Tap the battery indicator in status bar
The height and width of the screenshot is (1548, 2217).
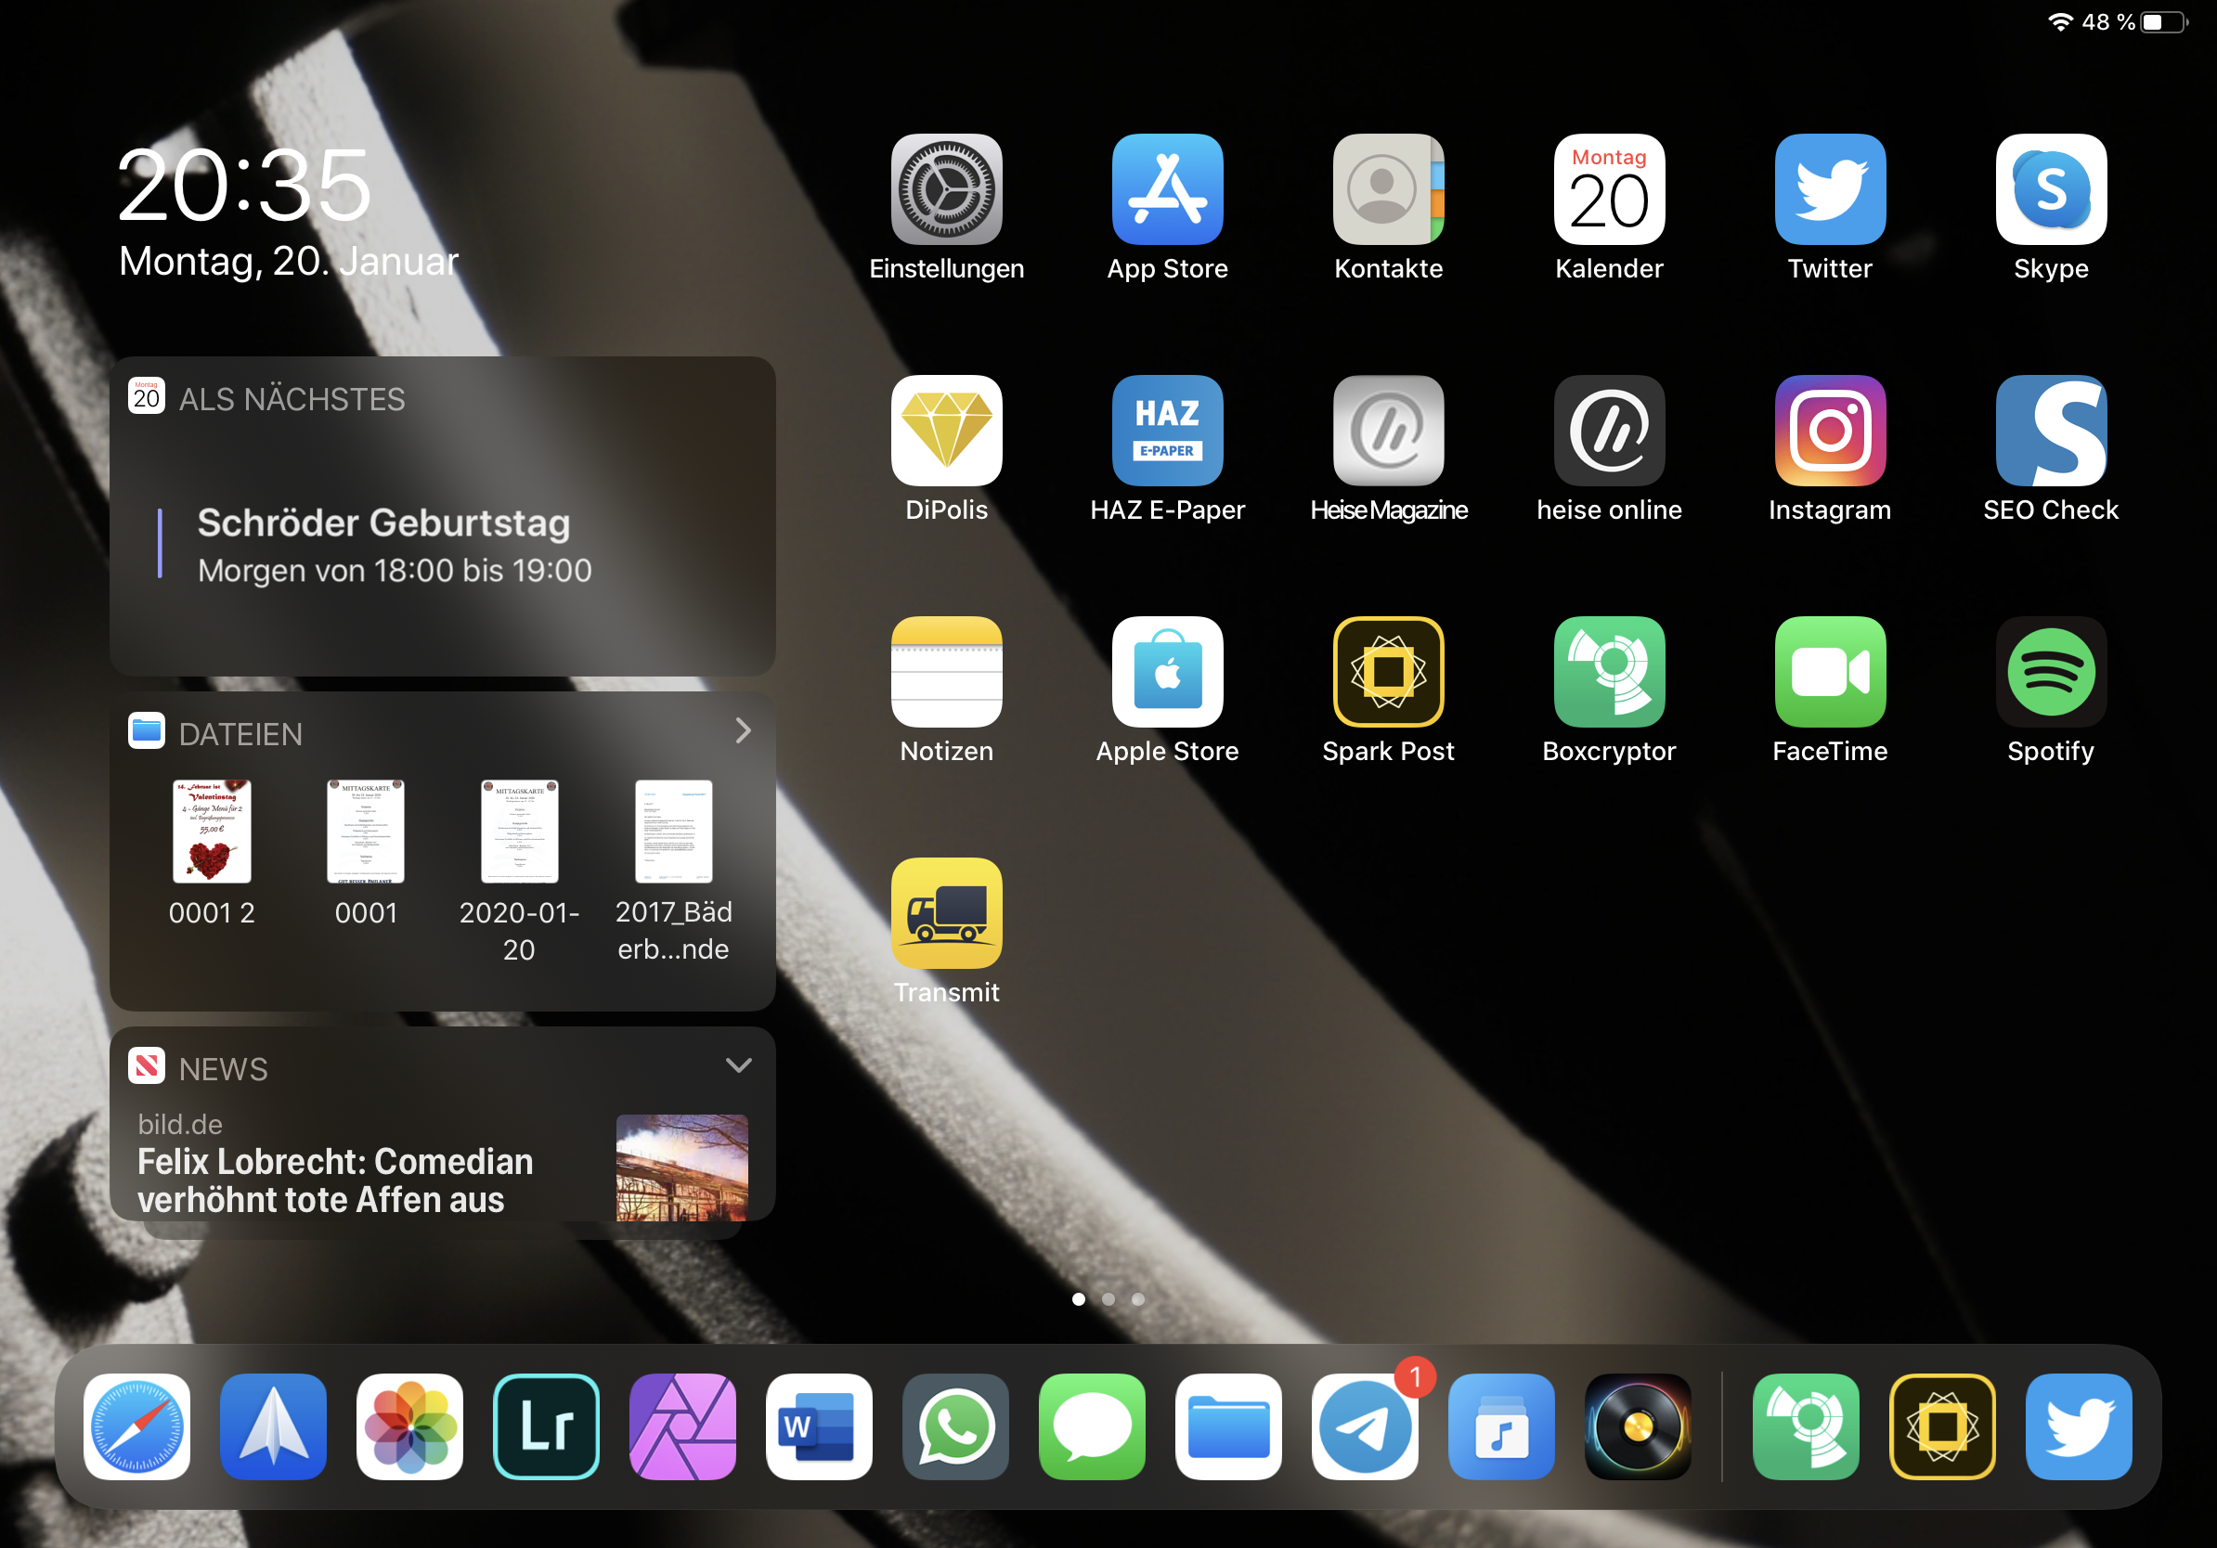[2163, 22]
